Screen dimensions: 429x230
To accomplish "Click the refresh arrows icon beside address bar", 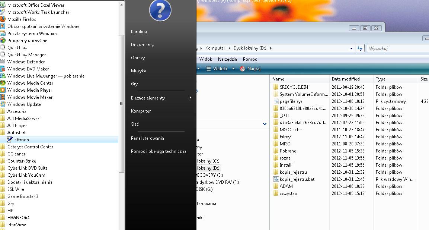I will point(360,48).
